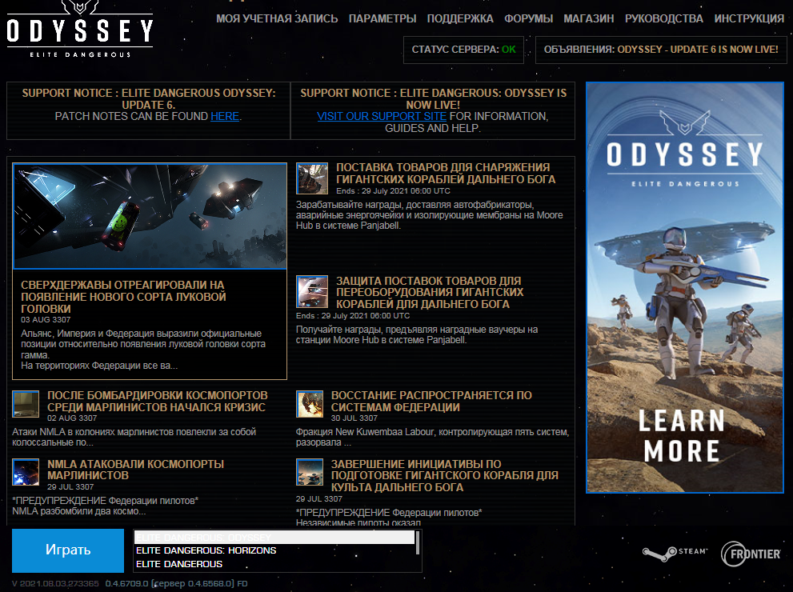The height and width of the screenshot is (592, 793).
Task: Select Elite Dangerous base game in list
Action: click(274, 564)
